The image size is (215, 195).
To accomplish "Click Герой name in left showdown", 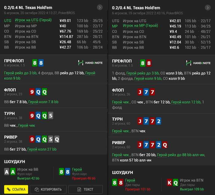I will (x=77, y=169).
